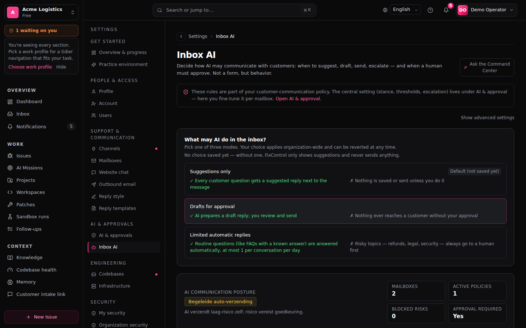
Task: Click the Mailboxes envelope icon
Action: point(94,161)
